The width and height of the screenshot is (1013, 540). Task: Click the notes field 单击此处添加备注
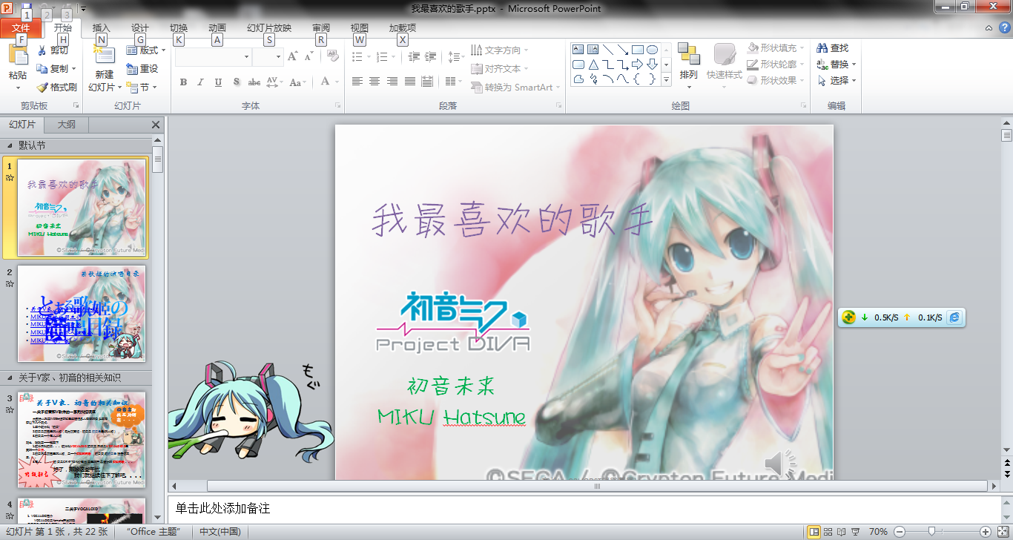[x=583, y=509]
